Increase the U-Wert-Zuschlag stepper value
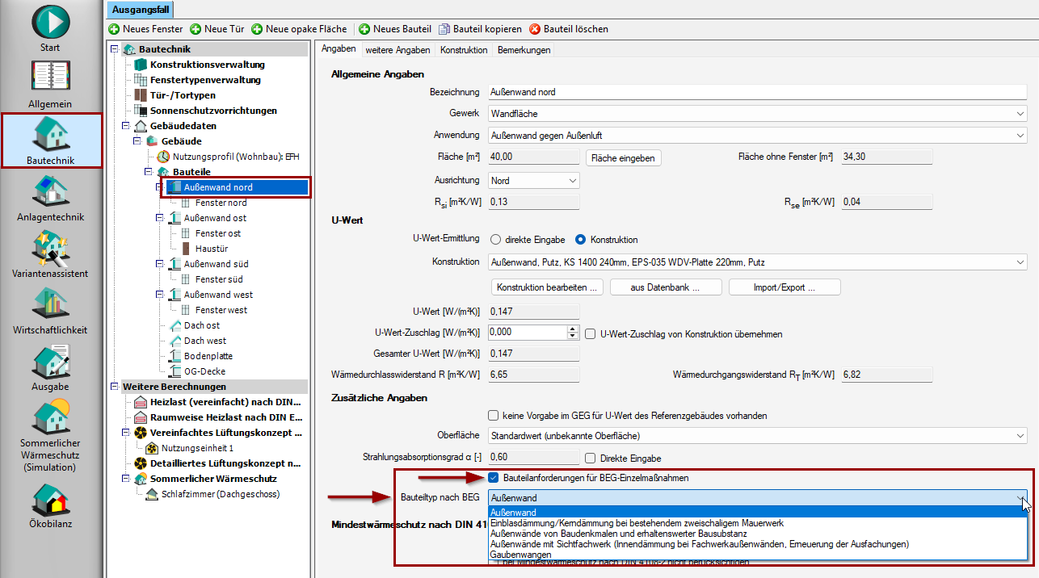 [573, 329]
